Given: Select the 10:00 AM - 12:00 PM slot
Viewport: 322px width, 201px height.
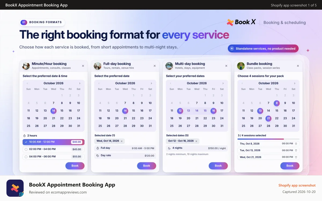Looking at the screenshot, I should point(53,142).
